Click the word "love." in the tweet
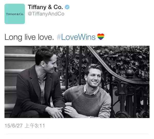The image size is (154, 139). [x=46, y=37]
